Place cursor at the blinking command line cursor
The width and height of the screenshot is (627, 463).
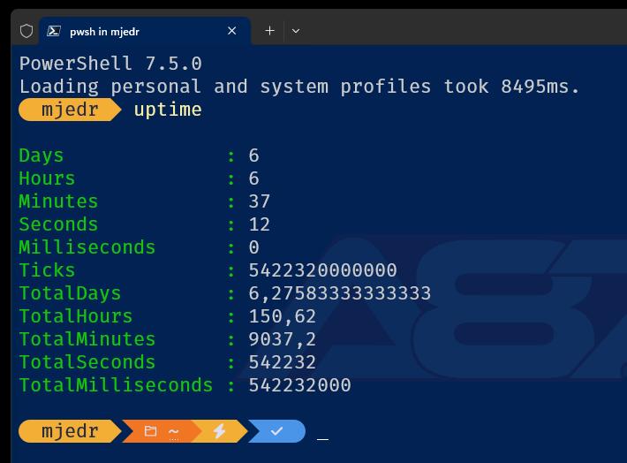click(322, 433)
